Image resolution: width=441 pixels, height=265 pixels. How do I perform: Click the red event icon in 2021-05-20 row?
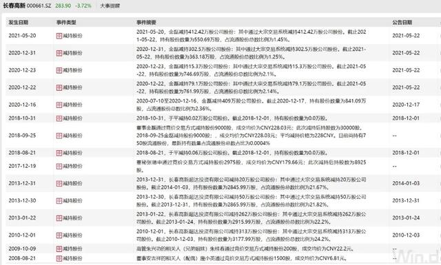click(x=59, y=36)
